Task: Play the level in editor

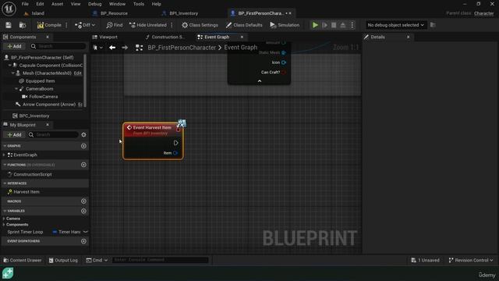Action: point(315,25)
